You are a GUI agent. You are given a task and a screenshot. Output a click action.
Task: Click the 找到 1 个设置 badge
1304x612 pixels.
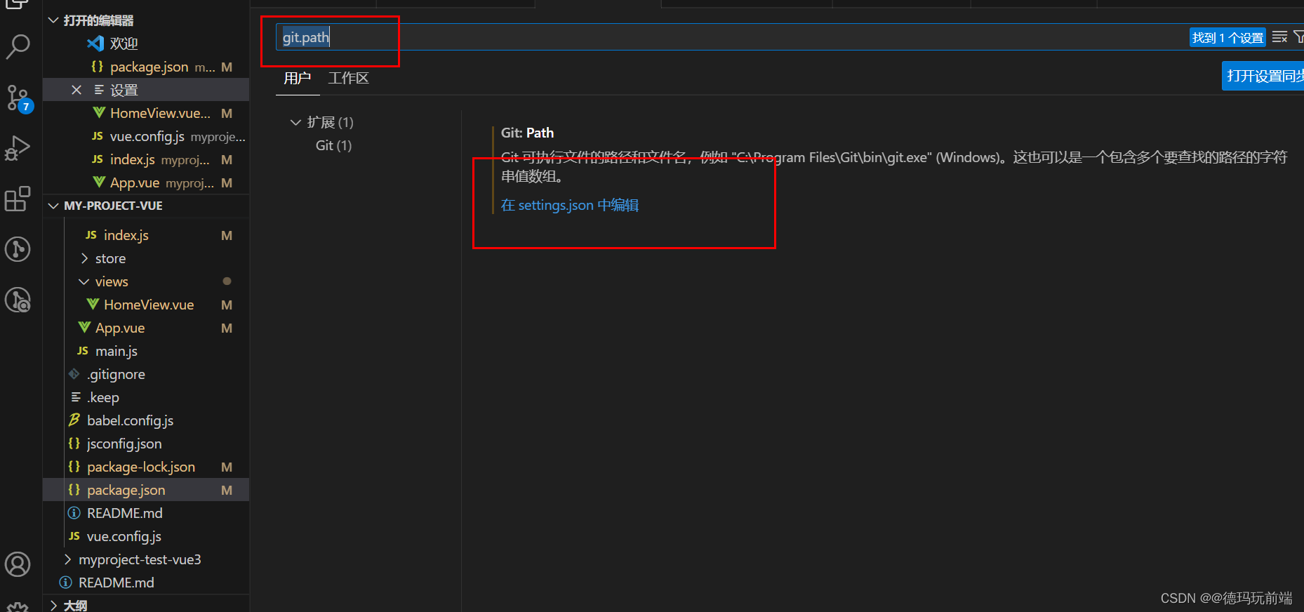coord(1228,37)
